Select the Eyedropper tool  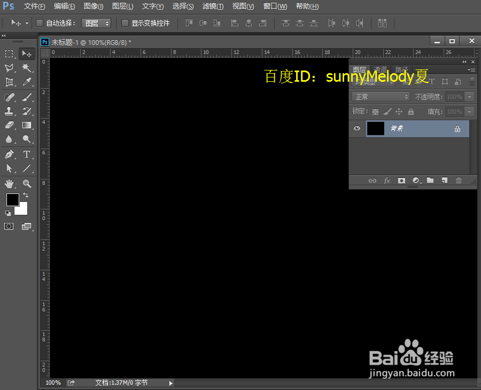(27, 82)
